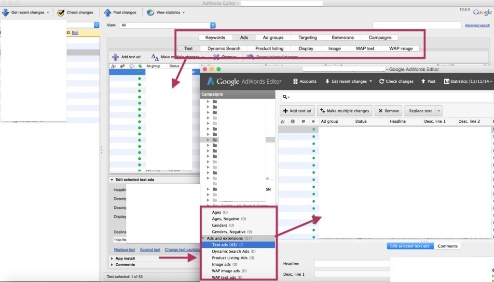The image size is (494, 282).
Task: Click the Statistics chart icon in new editor
Action: coord(446,81)
